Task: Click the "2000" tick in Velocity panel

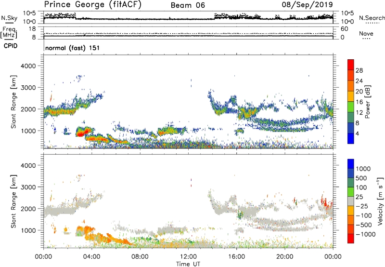Action: coord(28,209)
